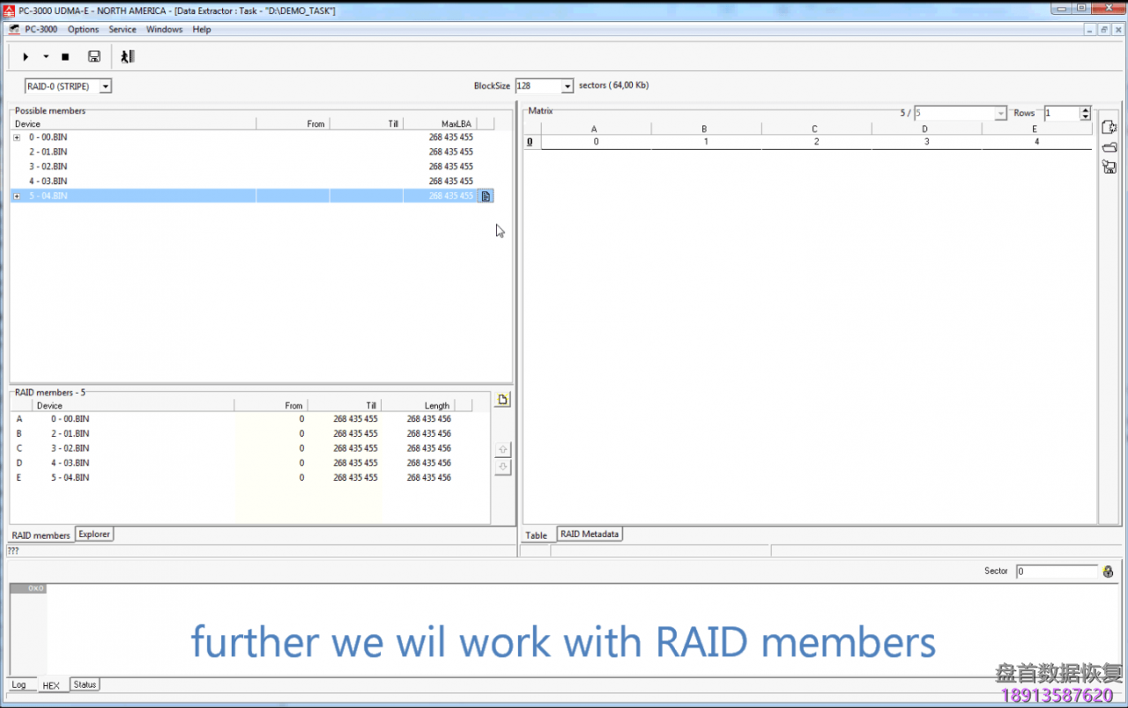Start RAID building with the Run toolbar icon
This screenshot has height=708, width=1128.
click(25, 56)
